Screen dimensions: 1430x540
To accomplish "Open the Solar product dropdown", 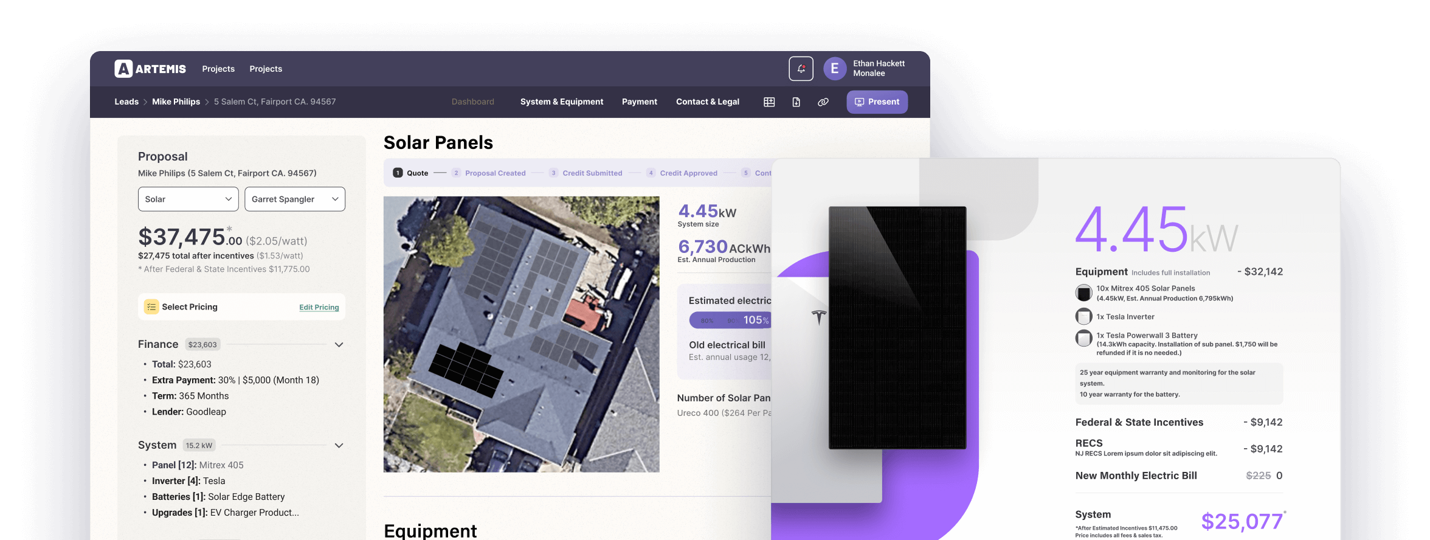I will [x=188, y=199].
